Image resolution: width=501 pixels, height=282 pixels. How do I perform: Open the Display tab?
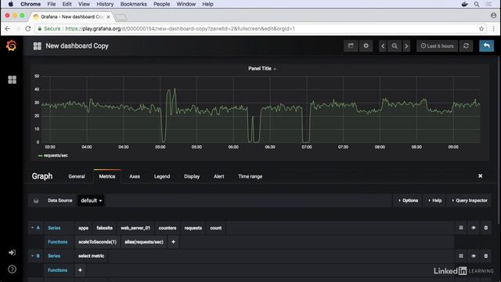[192, 176]
